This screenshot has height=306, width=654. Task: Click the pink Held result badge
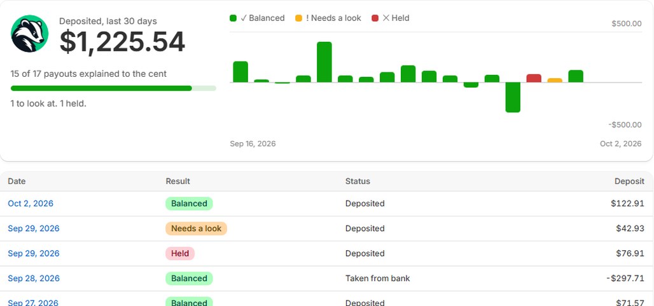[180, 253]
